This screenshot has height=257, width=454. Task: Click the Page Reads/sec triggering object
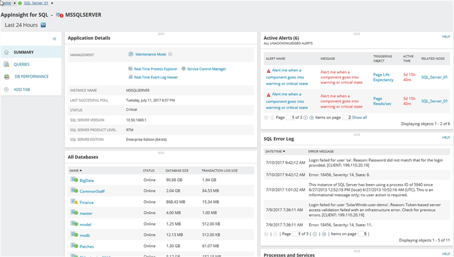[382, 102]
